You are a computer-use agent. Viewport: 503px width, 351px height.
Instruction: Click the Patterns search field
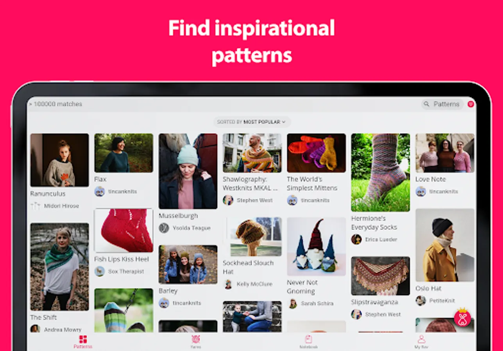coord(442,104)
